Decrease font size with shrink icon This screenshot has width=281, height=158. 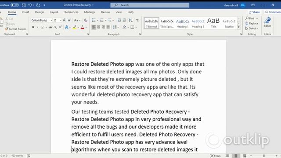point(69,20)
